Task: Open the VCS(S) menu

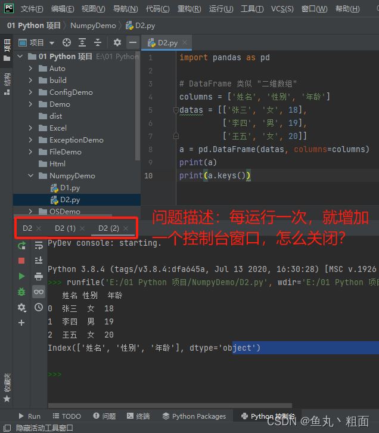Action: (282, 9)
